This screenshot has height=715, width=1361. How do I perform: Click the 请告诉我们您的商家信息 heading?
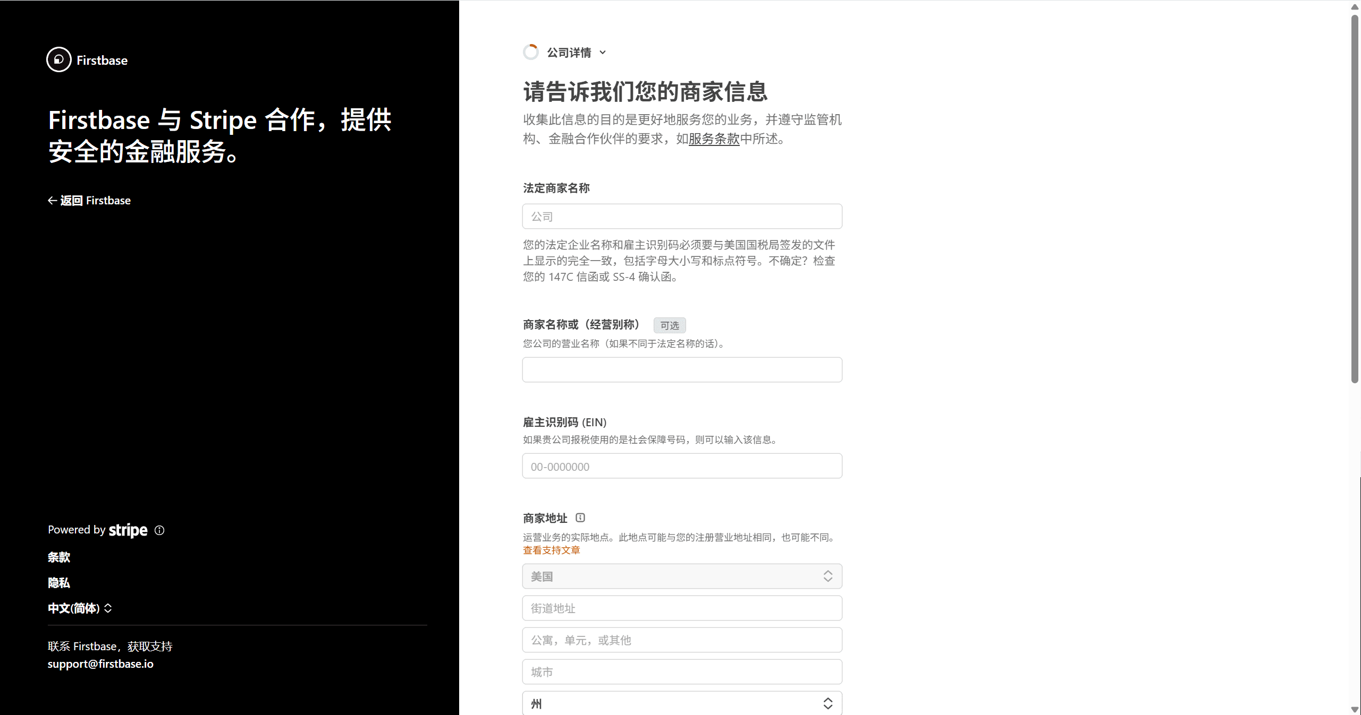click(x=646, y=91)
